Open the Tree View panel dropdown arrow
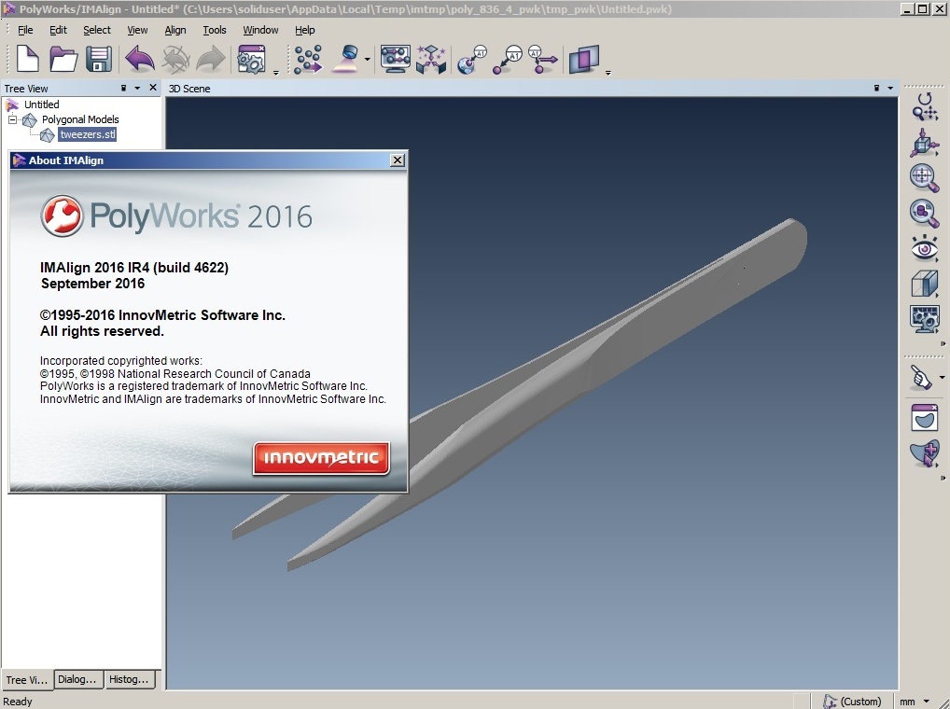The height and width of the screenshot is (709, 950). point(137,88)
